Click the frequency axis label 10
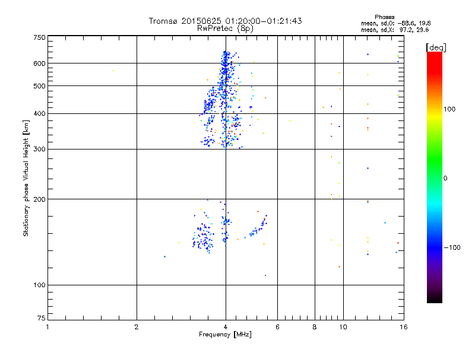 [x=343, y=327]
